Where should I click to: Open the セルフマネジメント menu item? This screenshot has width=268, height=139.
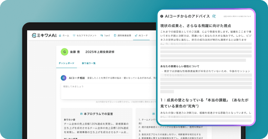87,35
